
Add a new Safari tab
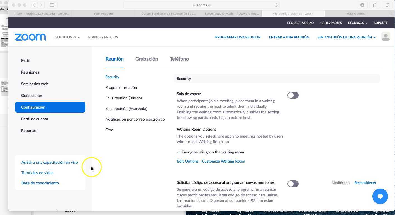(x=391, y=14)
